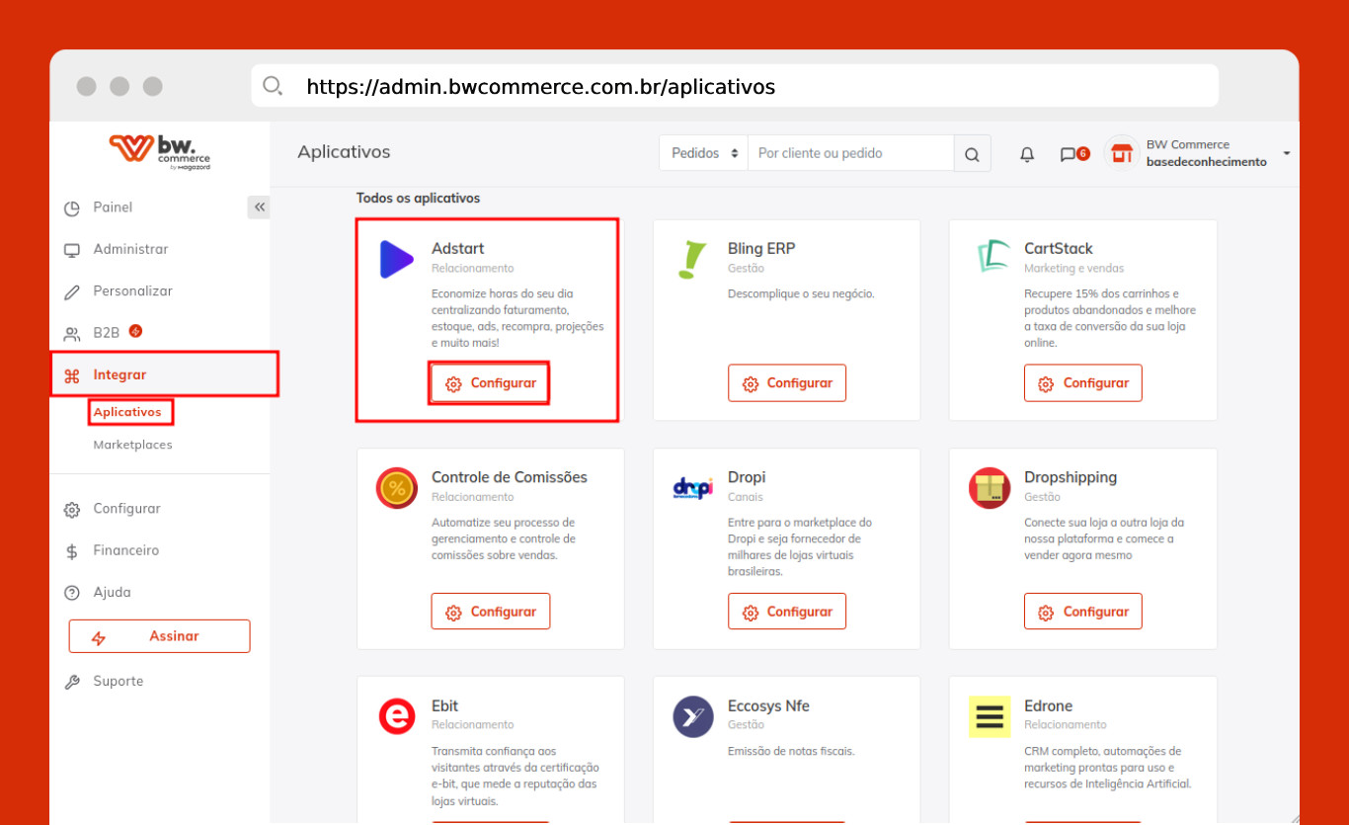Click the Integrar command icon
Image resolution: width=1349 pixels, height=825 pixels.
[71, 375]
